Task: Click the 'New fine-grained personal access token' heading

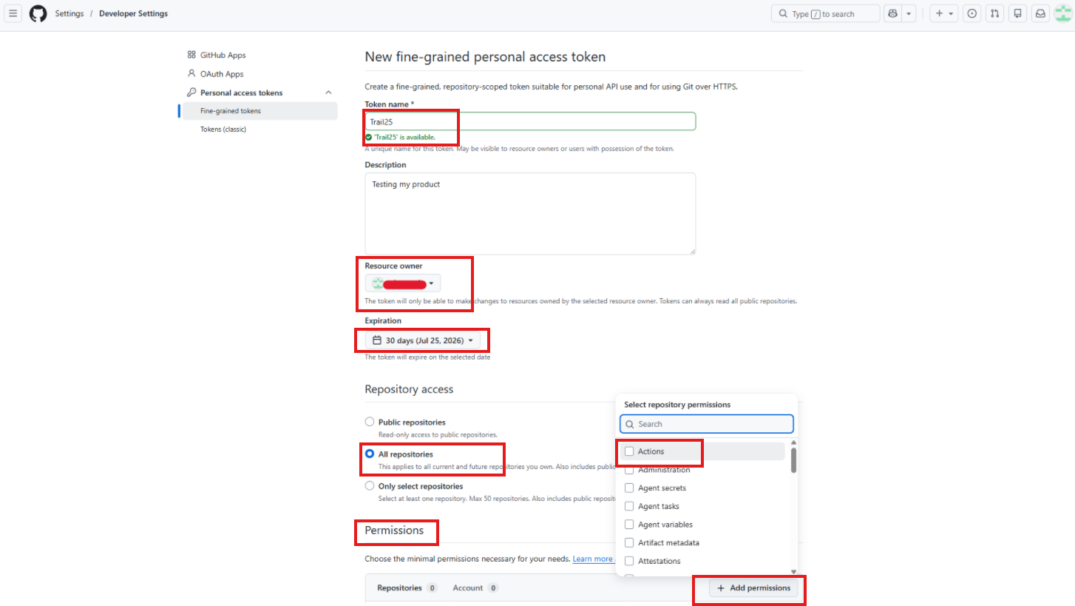Action: coord(485,57)
